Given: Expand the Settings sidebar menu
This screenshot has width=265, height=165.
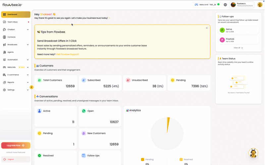Looking at the screenshot, I should click(27, 90).
